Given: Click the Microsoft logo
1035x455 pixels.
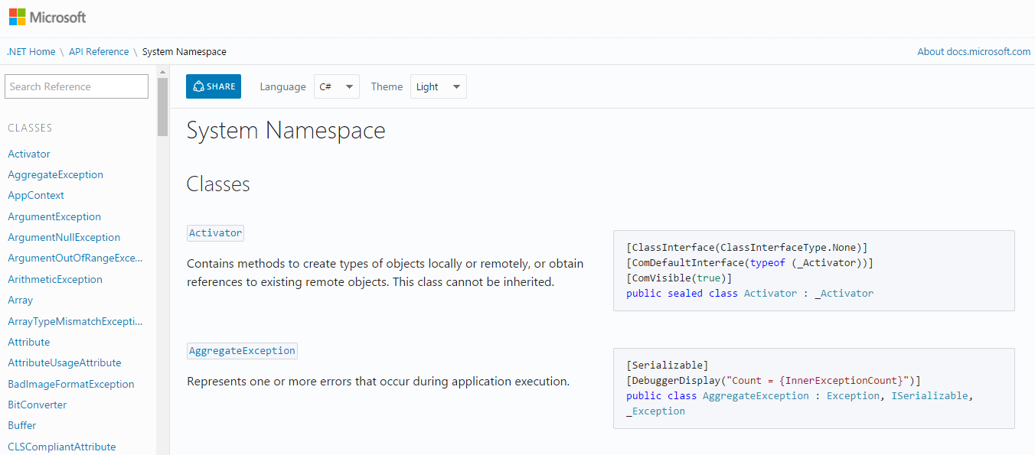Looking at the screenshot, I should [47, 17].
